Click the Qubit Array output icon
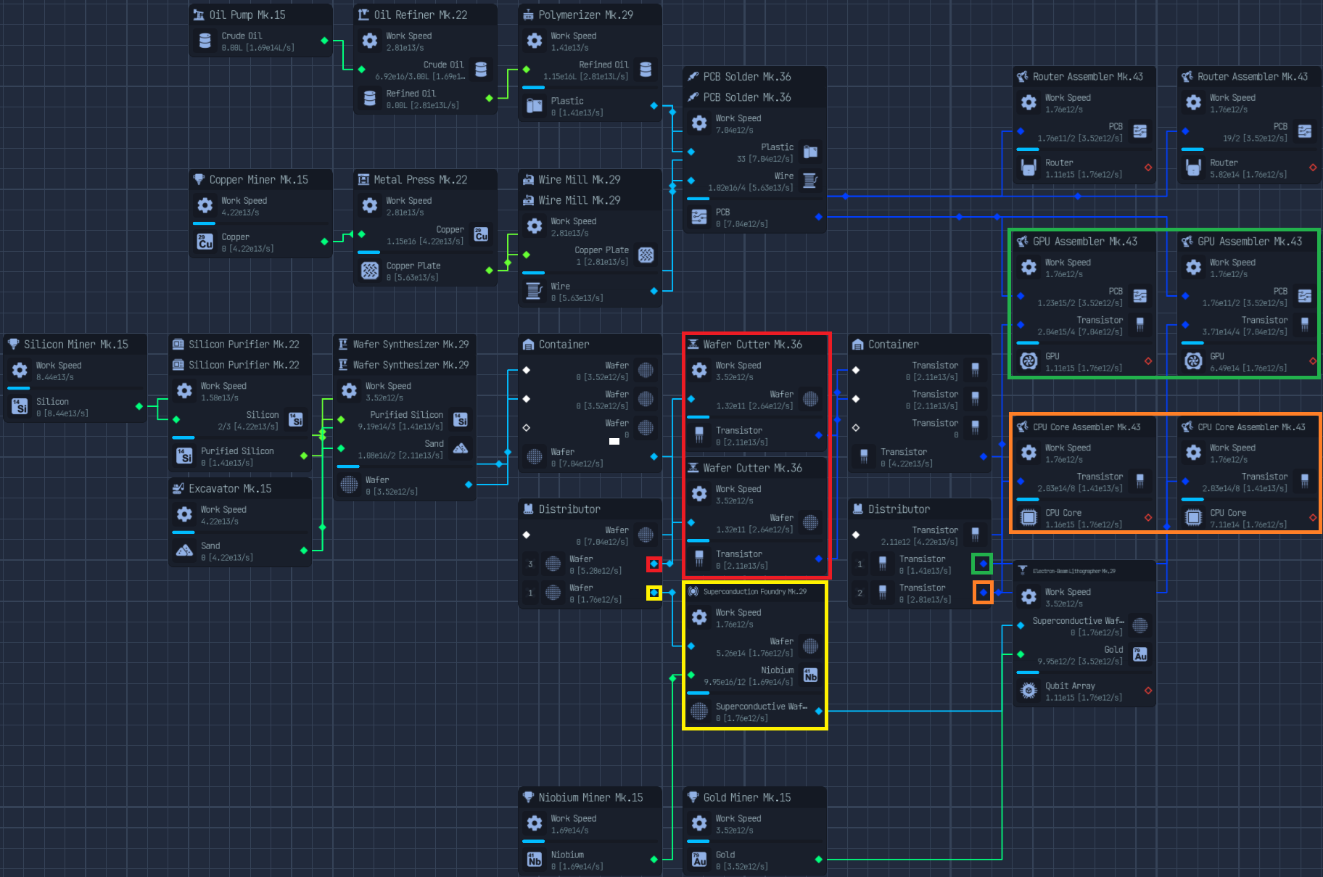1323x877 pixels. pyautogui.click(x=1029, y=691)
